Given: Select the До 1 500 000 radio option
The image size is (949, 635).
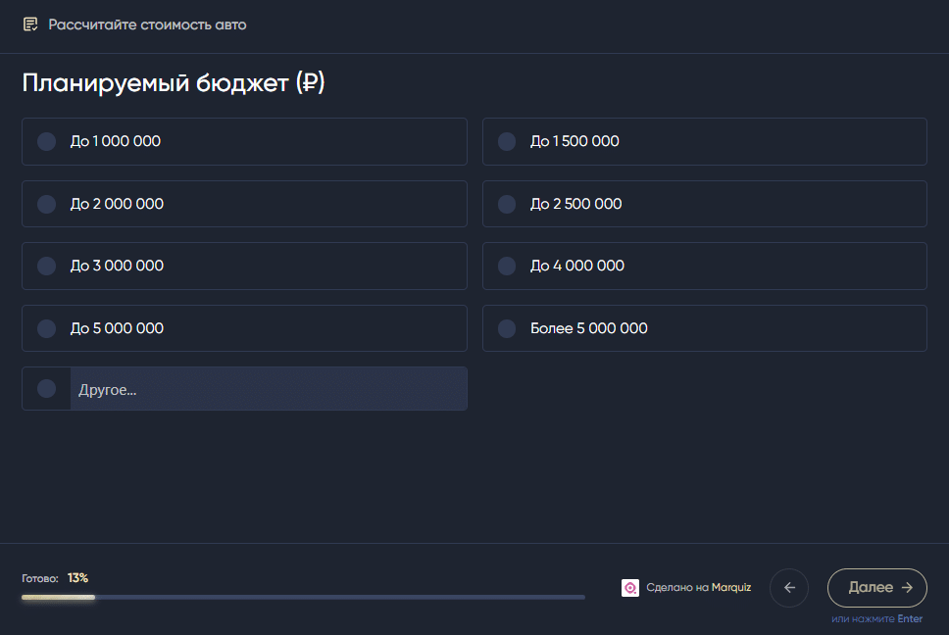Looking at the screenshot, I should (705, 141).
